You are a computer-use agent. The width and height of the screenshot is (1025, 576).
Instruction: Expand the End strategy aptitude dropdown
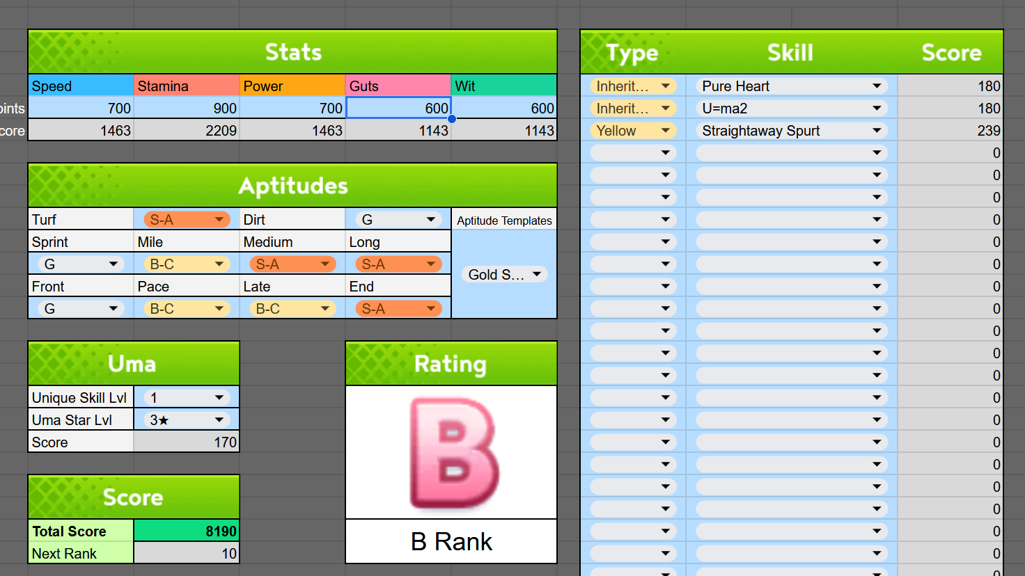398,309
